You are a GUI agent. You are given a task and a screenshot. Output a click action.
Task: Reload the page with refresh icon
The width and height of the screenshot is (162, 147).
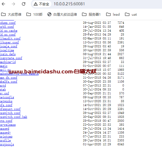click(24, 4)
